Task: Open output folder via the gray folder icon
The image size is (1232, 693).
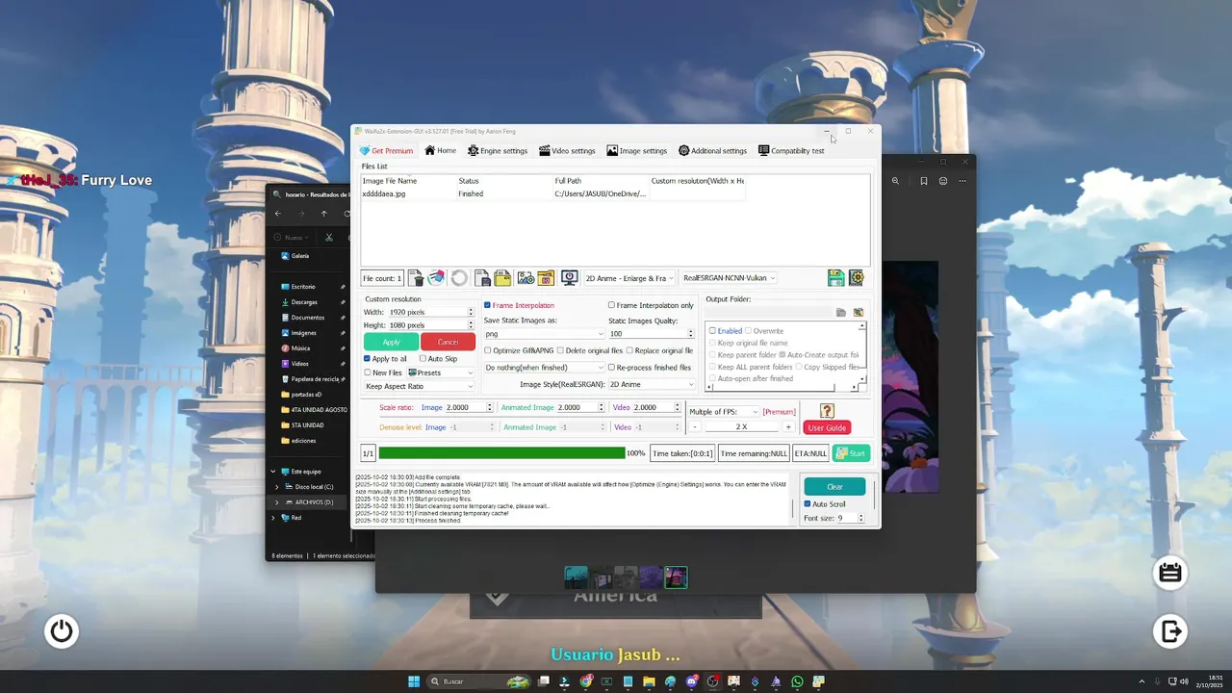Action: [841, 313]
